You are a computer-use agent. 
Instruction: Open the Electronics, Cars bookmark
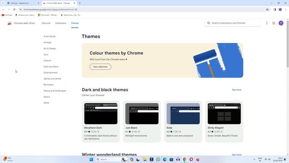click(71, 15)
